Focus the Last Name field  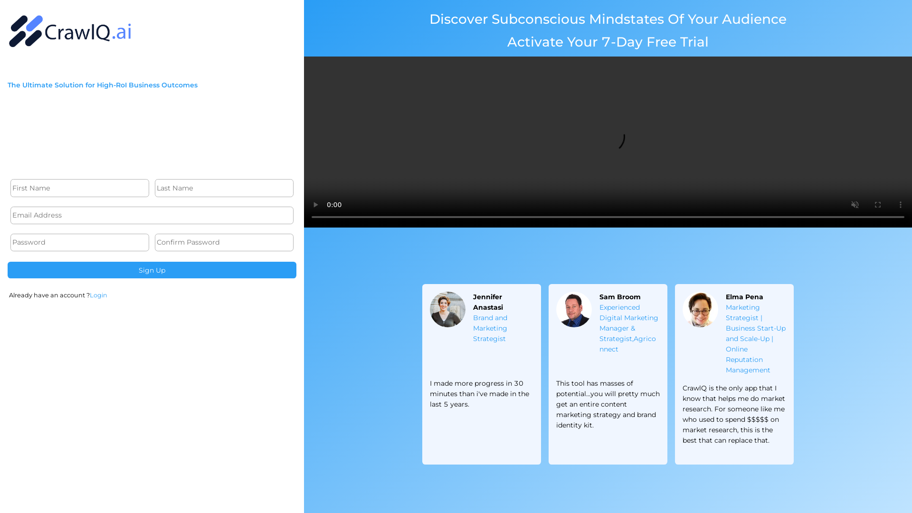(x=224, y=188)
